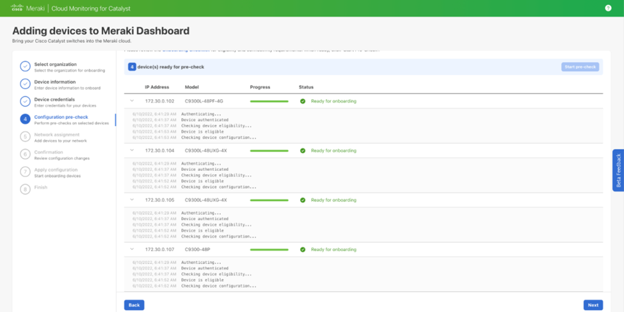This screenshot has width=624, height=312.
Task: Click the Cisco Meraki logo
Action: (x=28, y=8)
